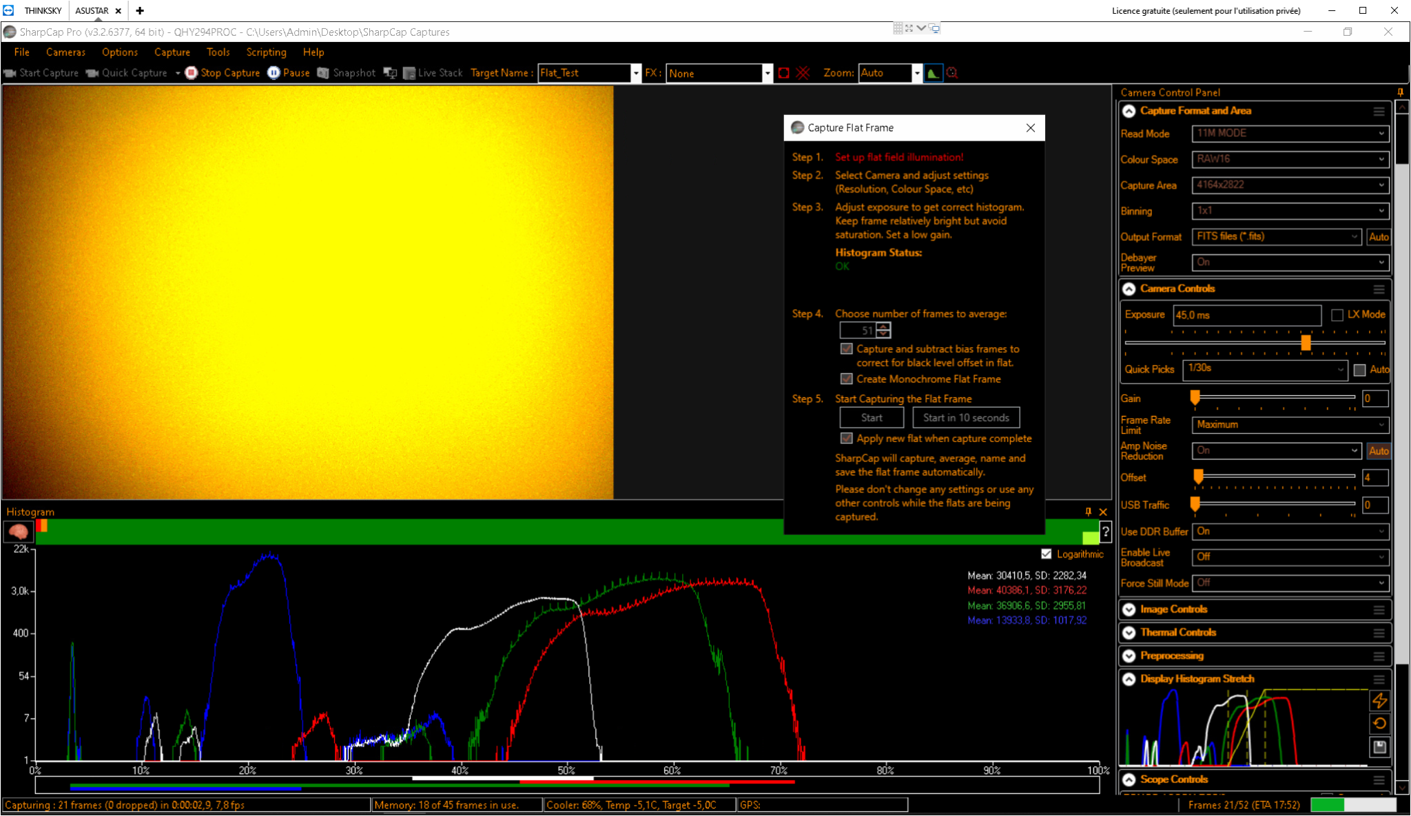Open the histogram help question mark
This screenshot has height=816, width=1411.
tap(1105, 532)
